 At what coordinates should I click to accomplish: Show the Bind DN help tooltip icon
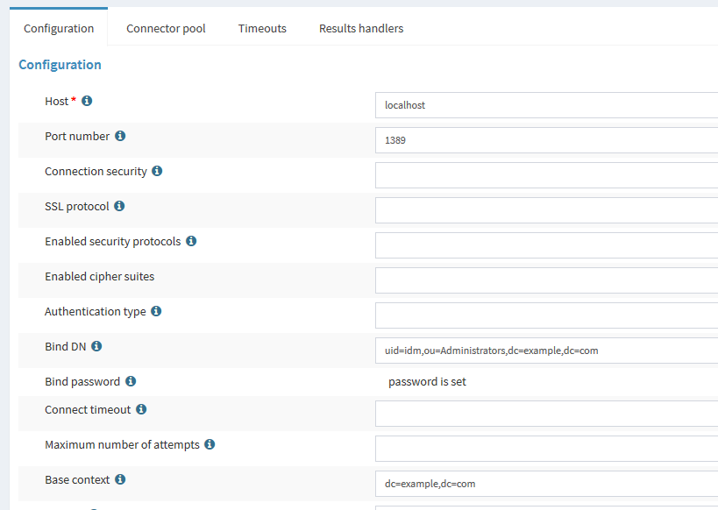[96, 347]
